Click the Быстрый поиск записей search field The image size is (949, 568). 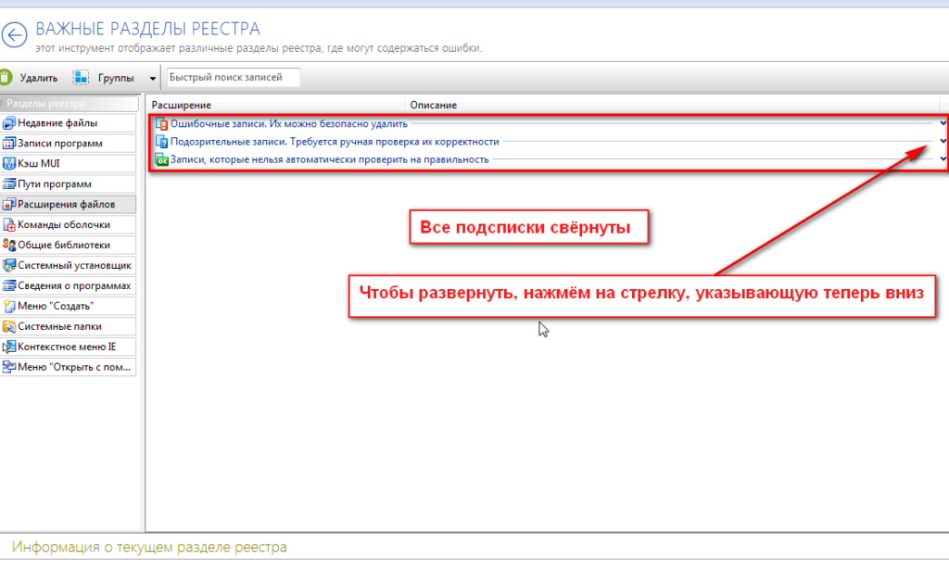click(233, 78)
